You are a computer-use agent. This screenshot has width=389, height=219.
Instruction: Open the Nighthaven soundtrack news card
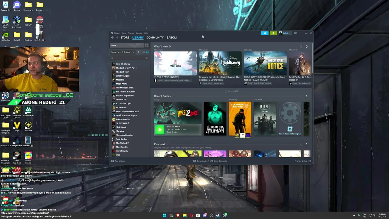[220, 63]
